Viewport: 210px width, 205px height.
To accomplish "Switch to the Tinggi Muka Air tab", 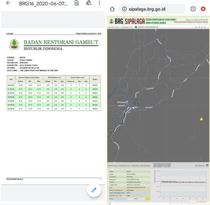I will point(113,165).
